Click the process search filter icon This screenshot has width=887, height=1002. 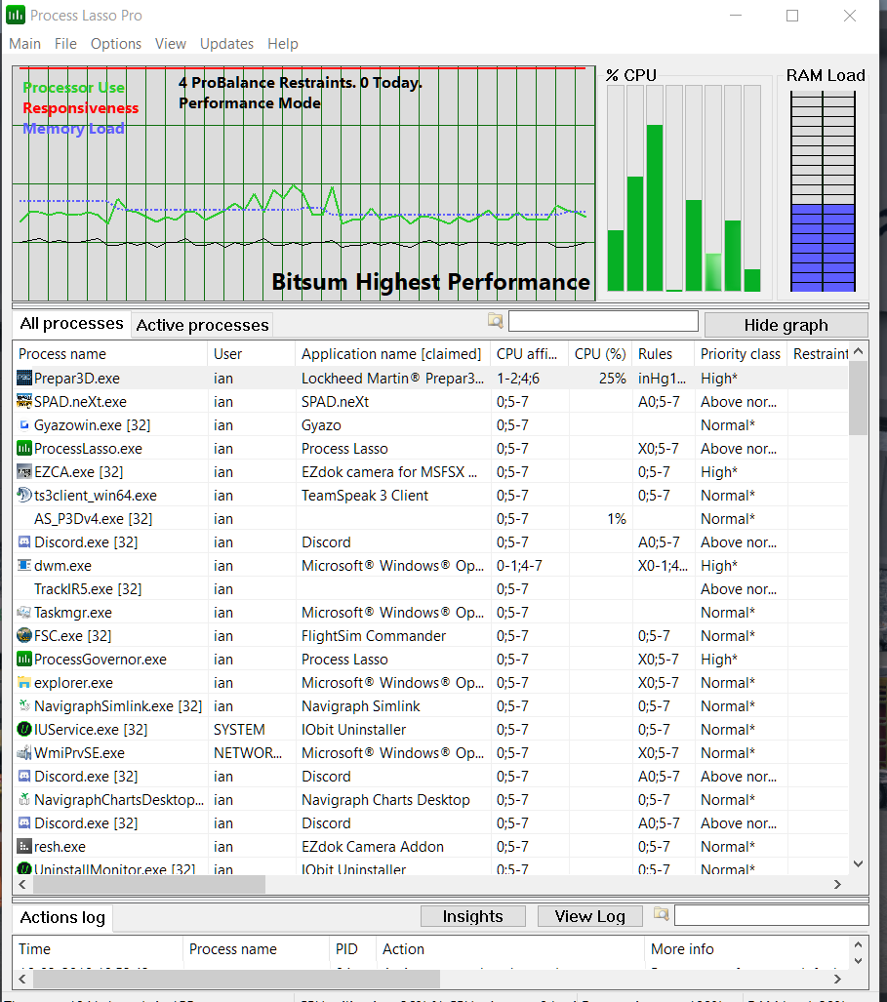pos(496,321)
